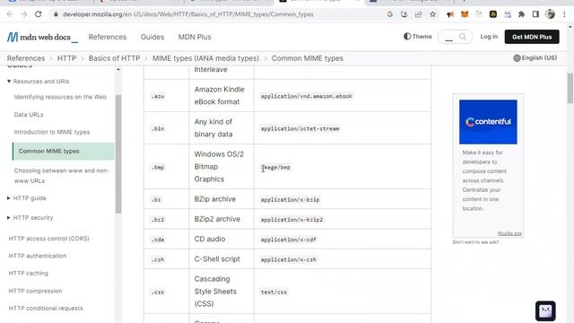
Task: Click the Google icon in the address bar
Action: pyautogui.click(x=390, y=14)
